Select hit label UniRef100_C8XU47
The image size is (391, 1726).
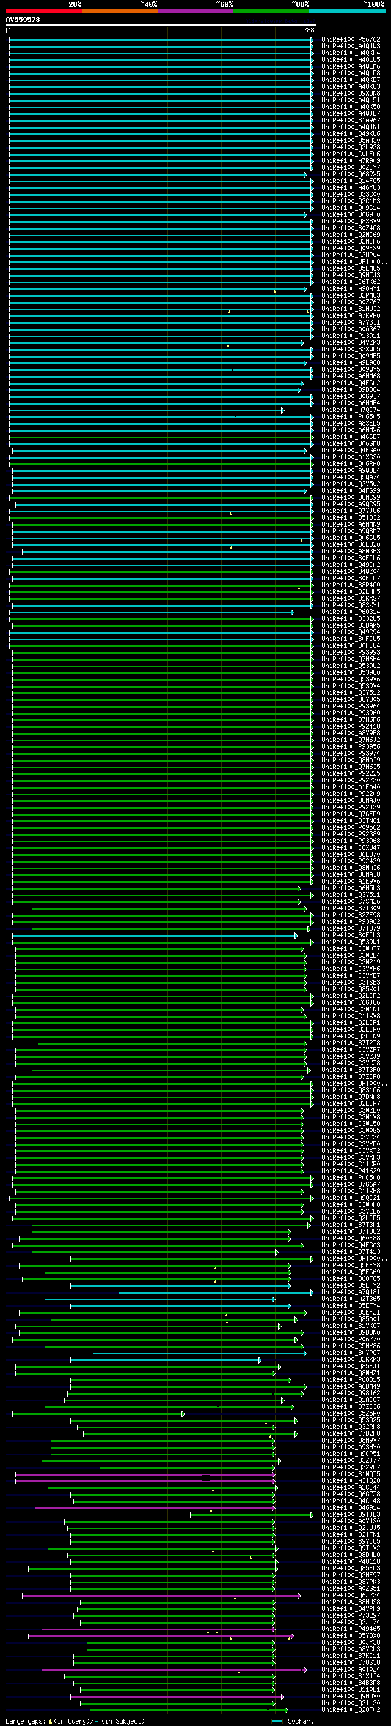click(351, 848)
